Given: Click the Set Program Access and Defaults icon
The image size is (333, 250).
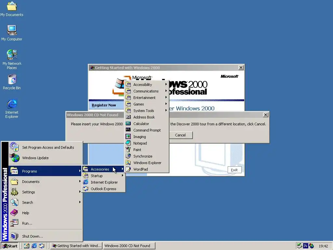Looking at the screenshot, I should coord(14,147).
